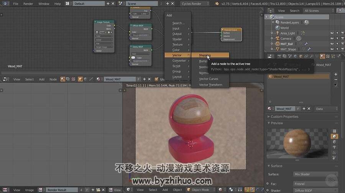Expand Area_Light tree item
345x193 pixels.
272,33
